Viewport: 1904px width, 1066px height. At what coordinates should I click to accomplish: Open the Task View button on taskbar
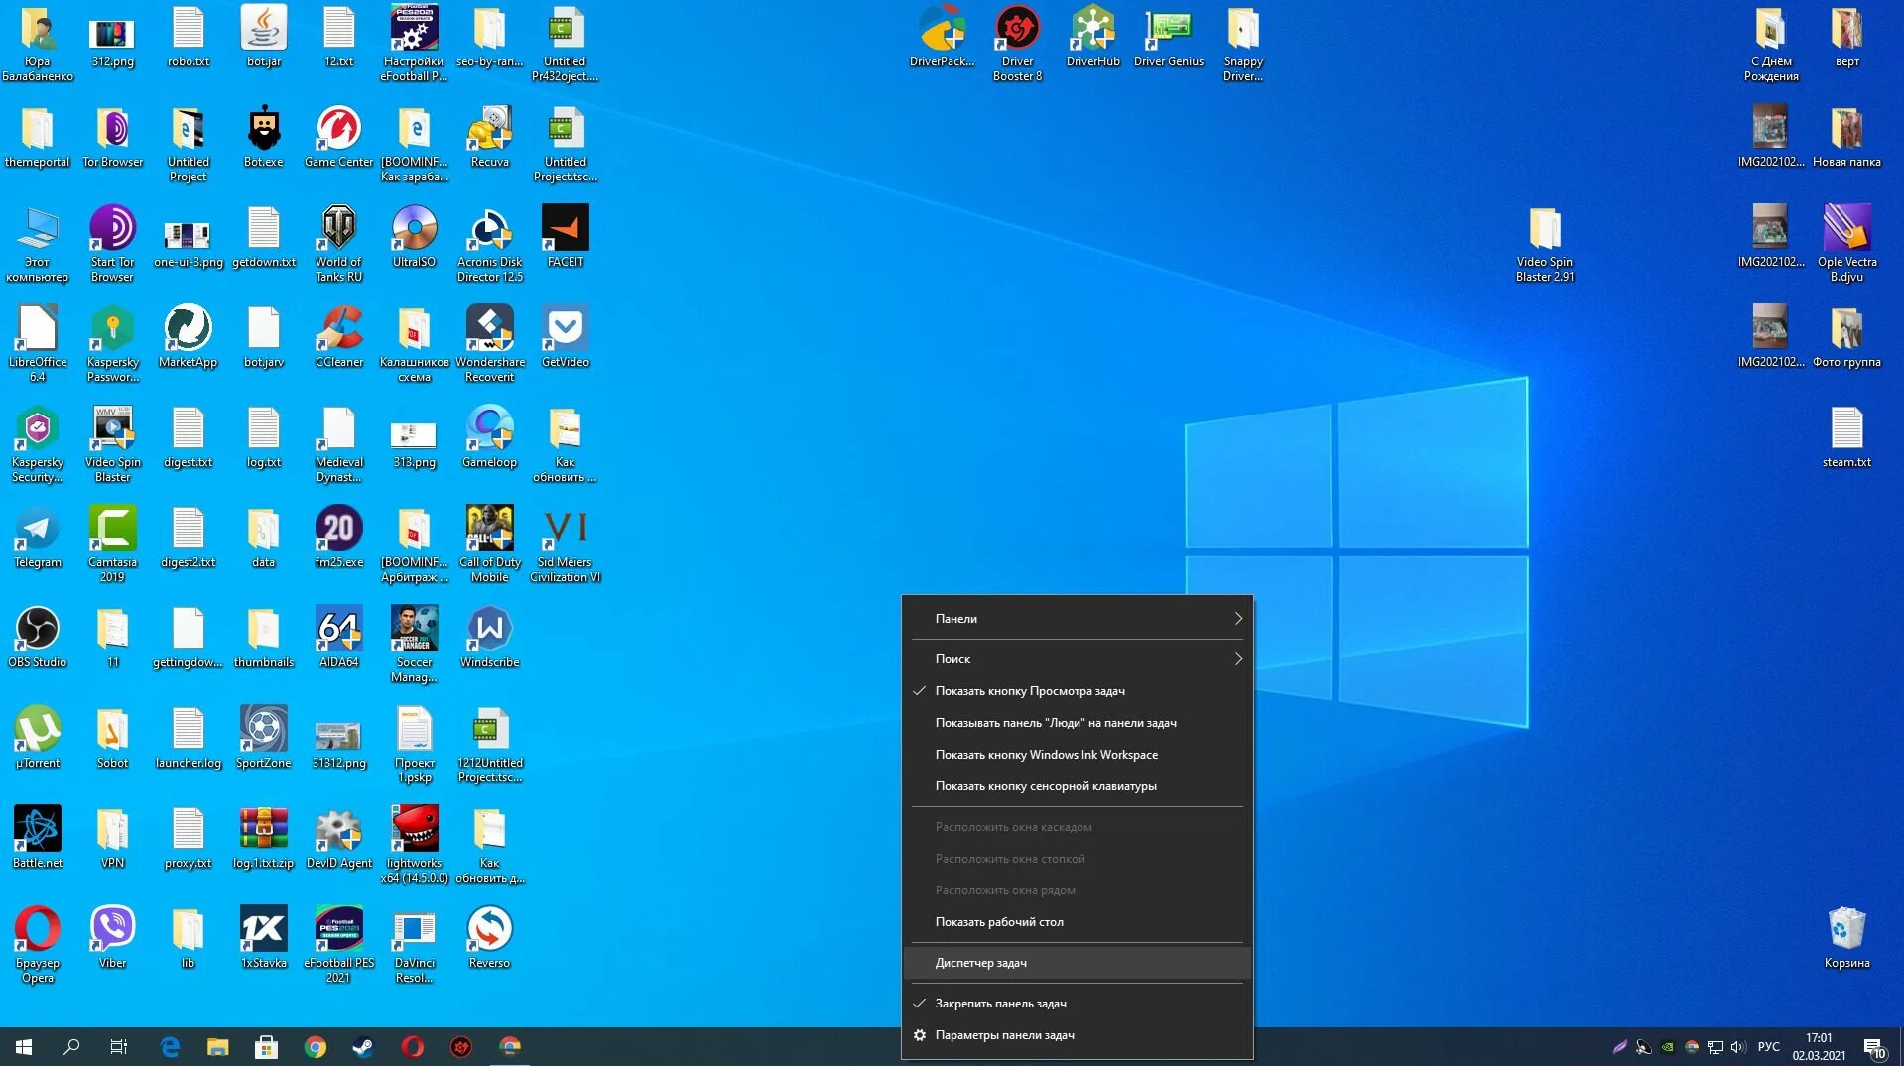click(119, 1046)
